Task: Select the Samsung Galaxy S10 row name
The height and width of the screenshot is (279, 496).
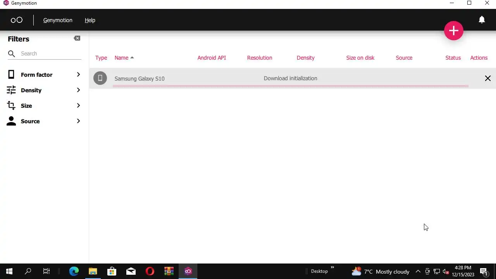Action: coord(139,79)
